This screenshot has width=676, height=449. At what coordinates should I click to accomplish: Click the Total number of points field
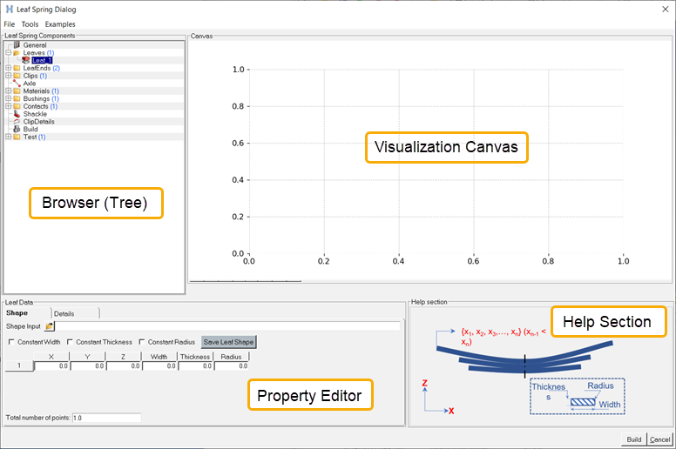coord(106,418)
